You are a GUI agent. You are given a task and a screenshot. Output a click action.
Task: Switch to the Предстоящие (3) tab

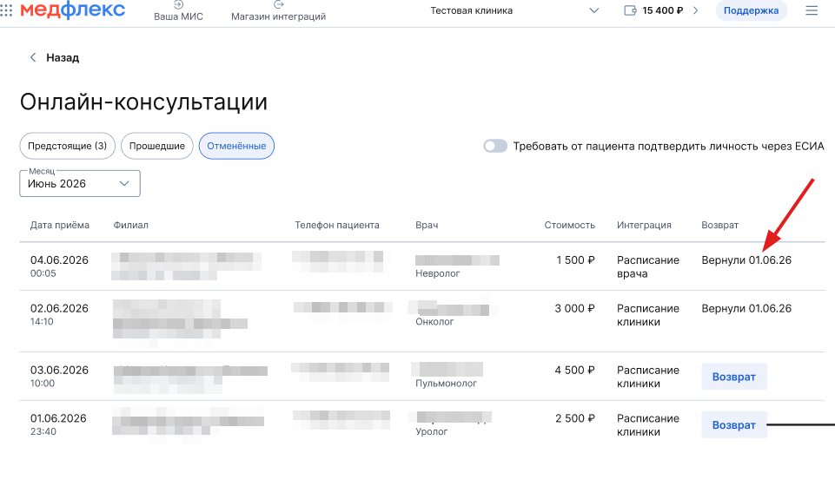[68, 146]
